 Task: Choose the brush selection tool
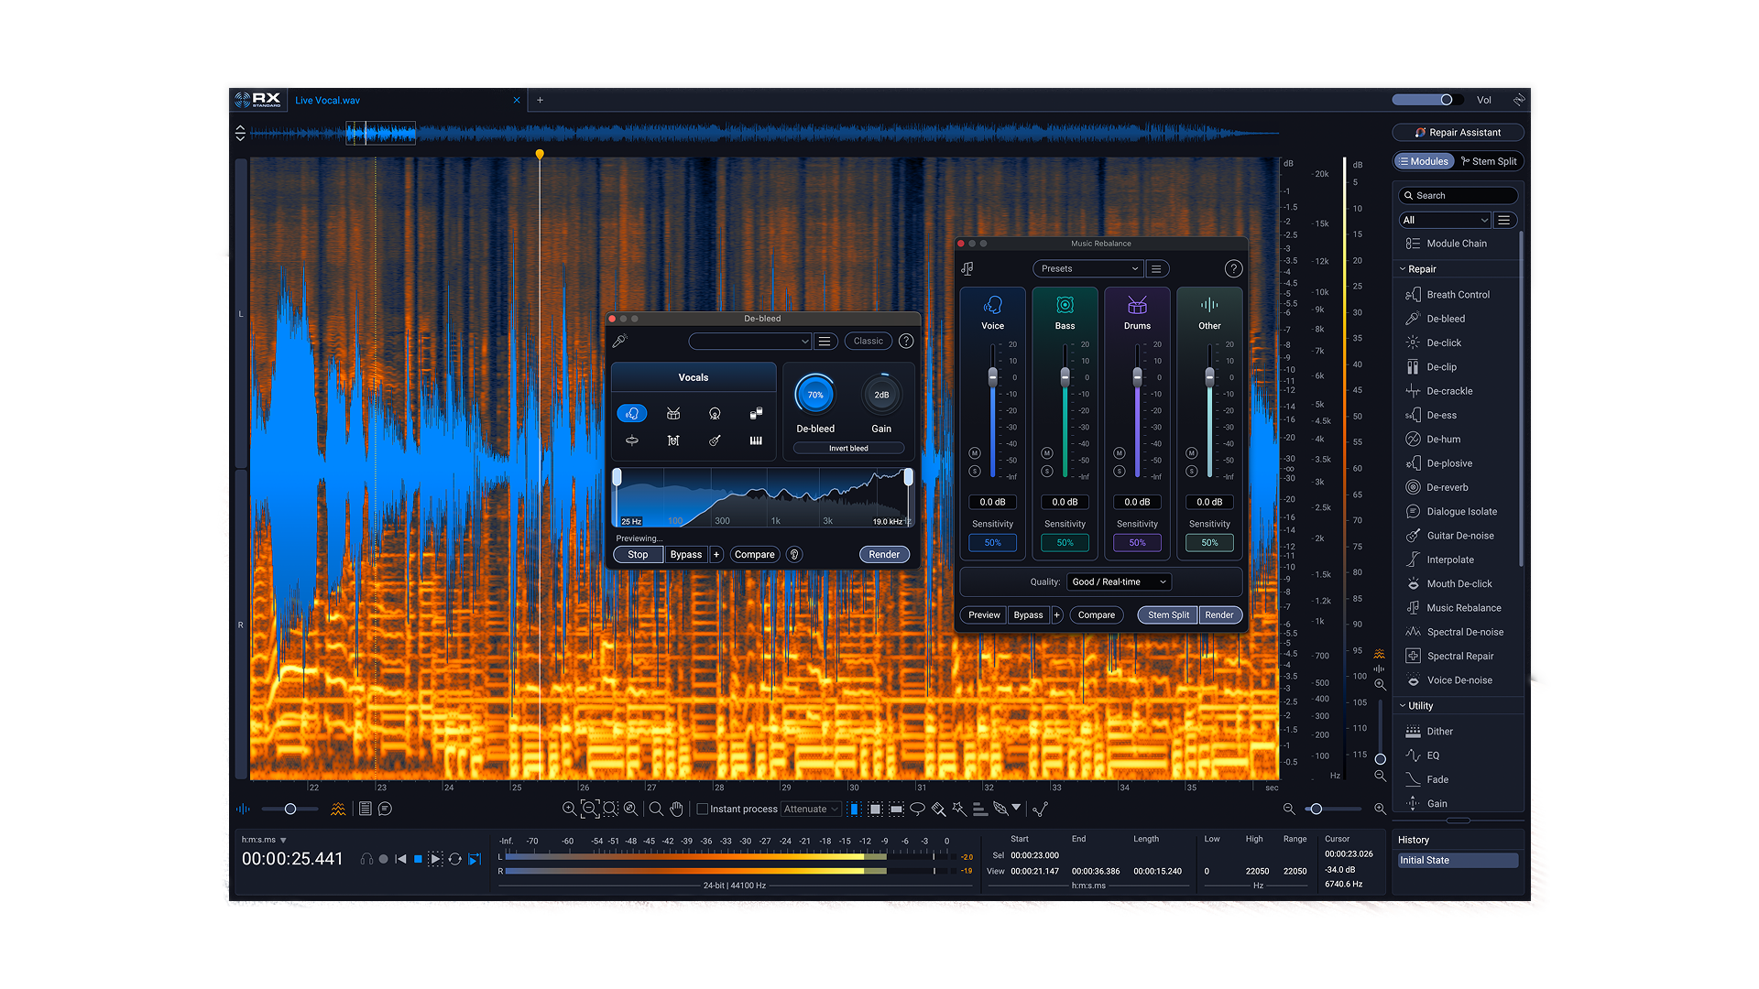[x=939, y=809]
